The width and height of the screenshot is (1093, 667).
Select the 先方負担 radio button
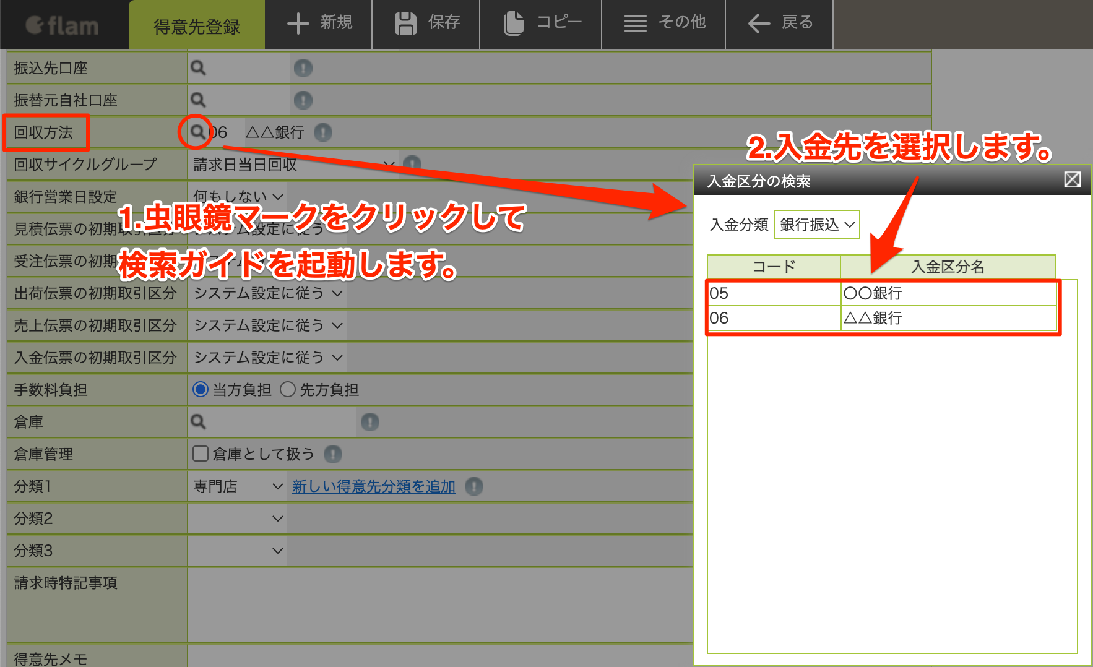pyautogui.click(x=287, y=389)
